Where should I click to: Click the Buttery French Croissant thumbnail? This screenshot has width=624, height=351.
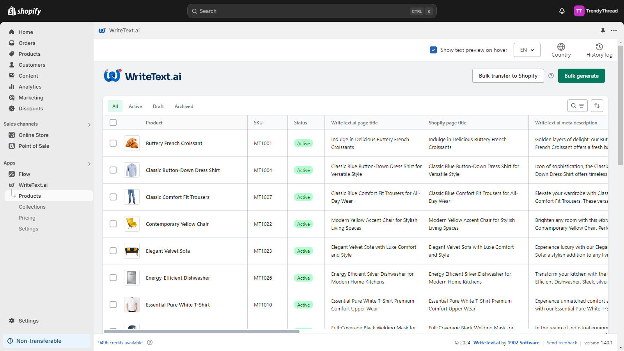(x=132, y=143)
